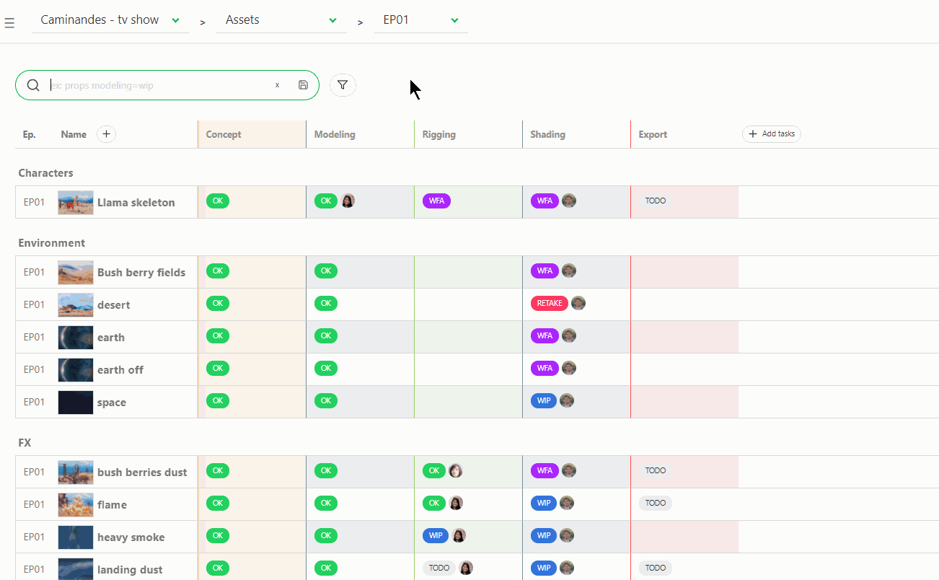Click the WFA Rigging status for Llama skeleton

[436, 201]
